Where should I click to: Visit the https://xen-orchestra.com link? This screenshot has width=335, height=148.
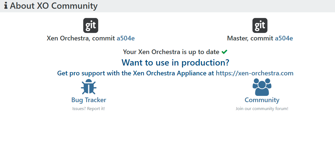coord(255,73)
